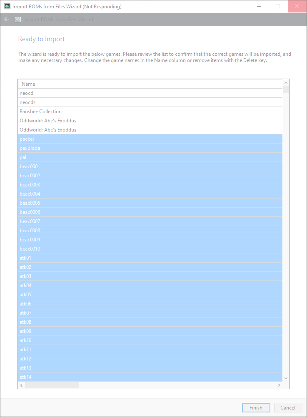Go back with the wizard back arrow
The width and height of the screenshot is (307, 417).
coord(7,20)
